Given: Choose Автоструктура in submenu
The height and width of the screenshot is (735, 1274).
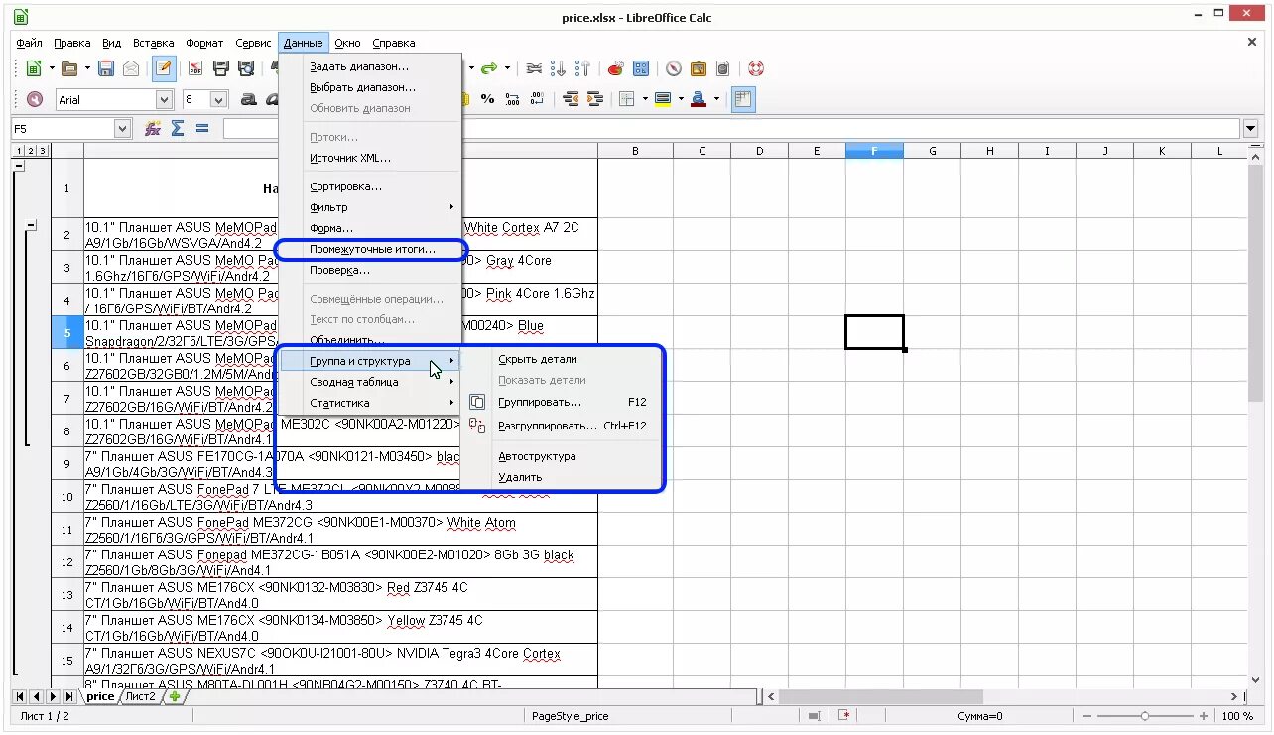Looking at the screenshot, I should pyautogui.click(x=563, y=456).
